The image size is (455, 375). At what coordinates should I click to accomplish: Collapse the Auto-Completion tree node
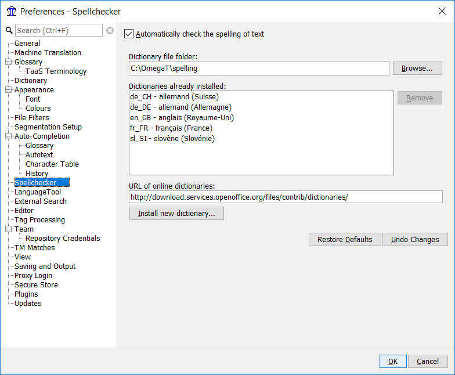[8, 136]
